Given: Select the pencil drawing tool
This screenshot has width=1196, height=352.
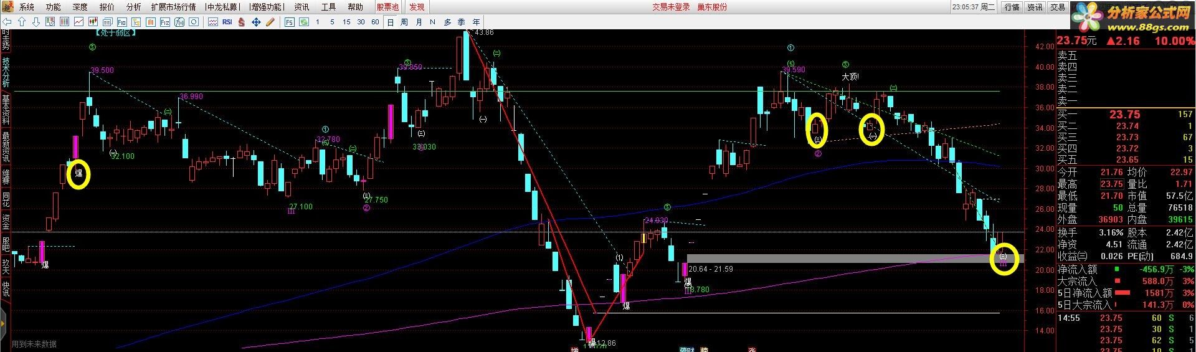Looking at the screenshot, I should pyautogui.click(x=270, y=22).
